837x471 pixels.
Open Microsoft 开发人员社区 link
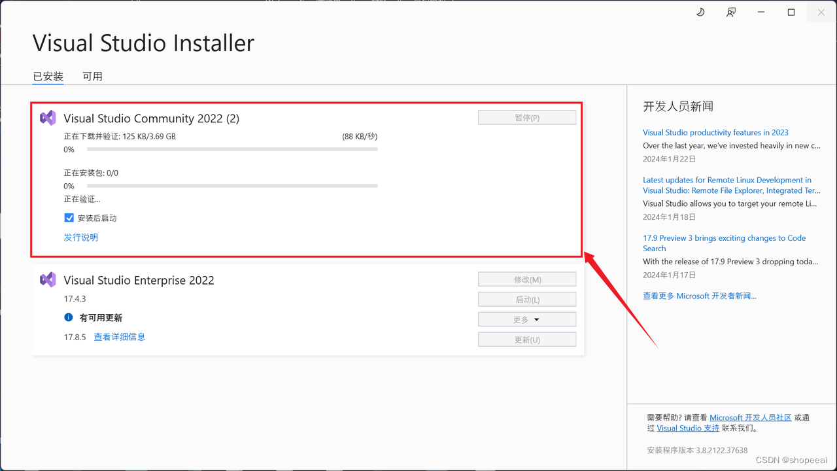point(751,417)
